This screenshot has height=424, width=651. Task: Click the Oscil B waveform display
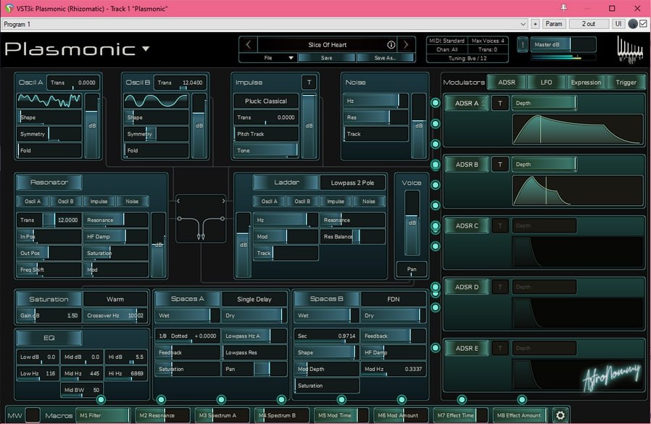click(x=156, y=100)
